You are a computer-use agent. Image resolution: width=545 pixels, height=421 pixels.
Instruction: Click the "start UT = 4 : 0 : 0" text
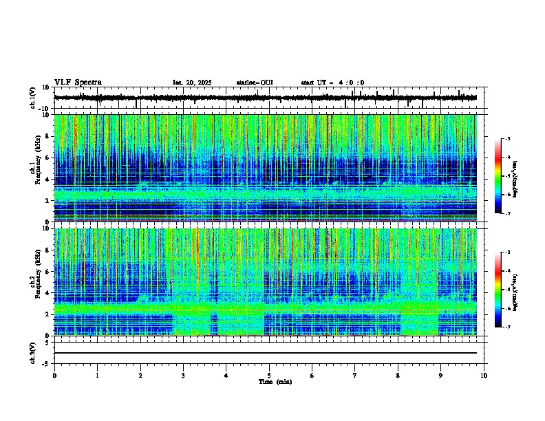click(332, 83)
